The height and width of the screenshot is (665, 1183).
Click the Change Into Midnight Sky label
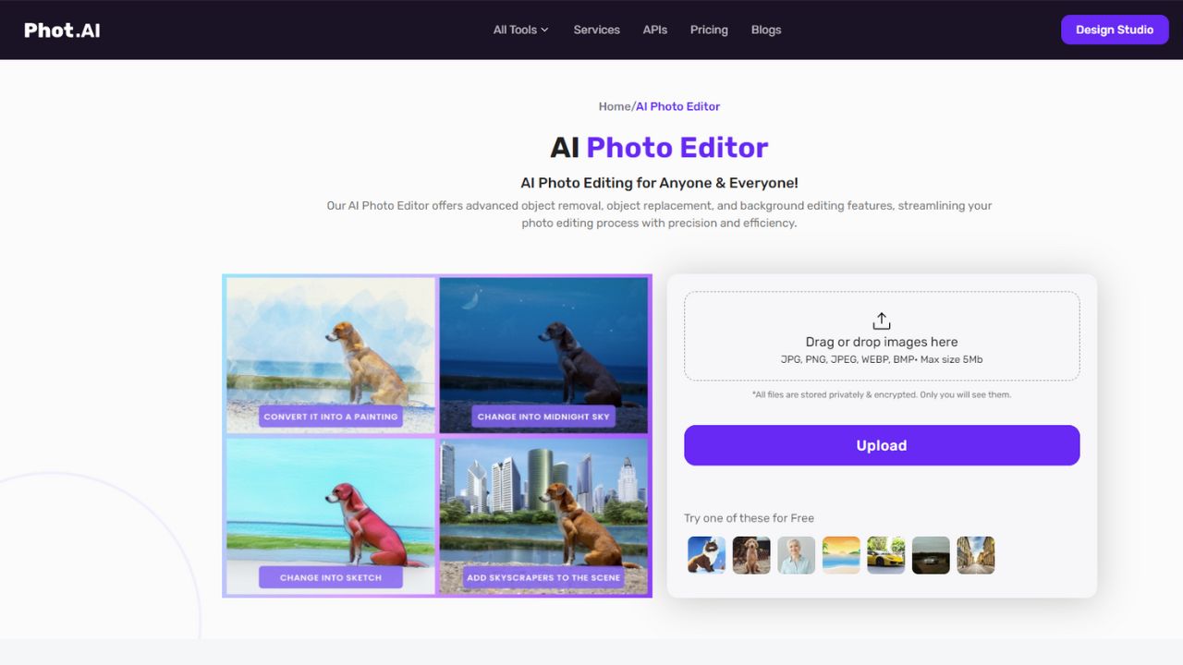pos(543,417)
